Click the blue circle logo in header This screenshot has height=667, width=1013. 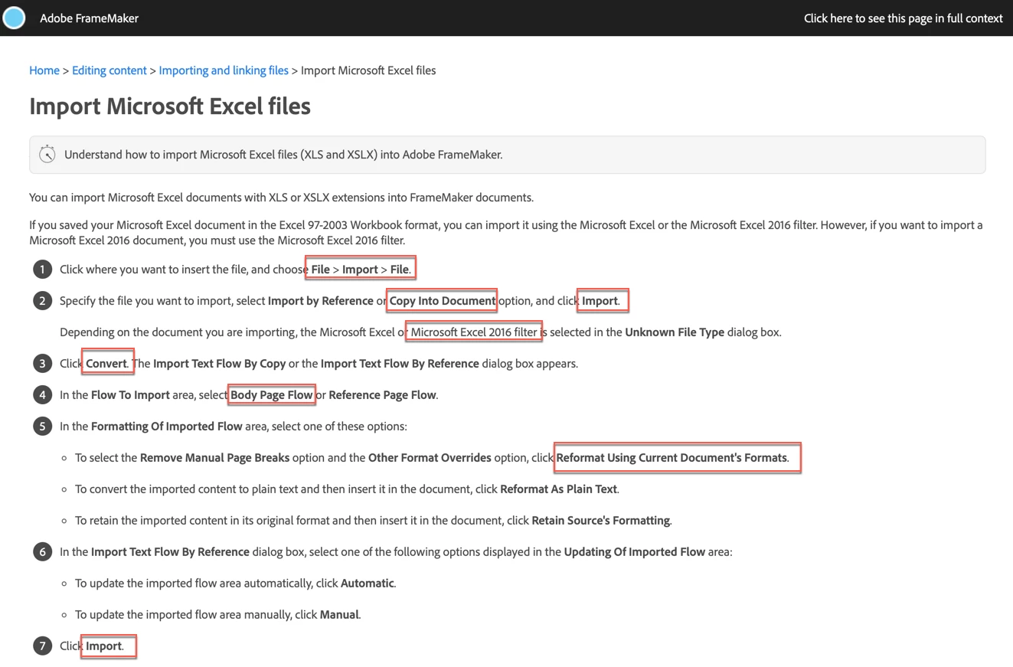tap(14, 18)
